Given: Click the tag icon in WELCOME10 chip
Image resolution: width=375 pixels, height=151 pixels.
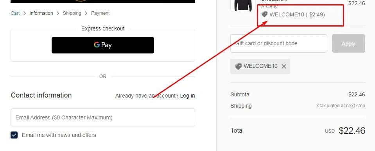Looking at the screenshot, I should [x=238, y=66].
